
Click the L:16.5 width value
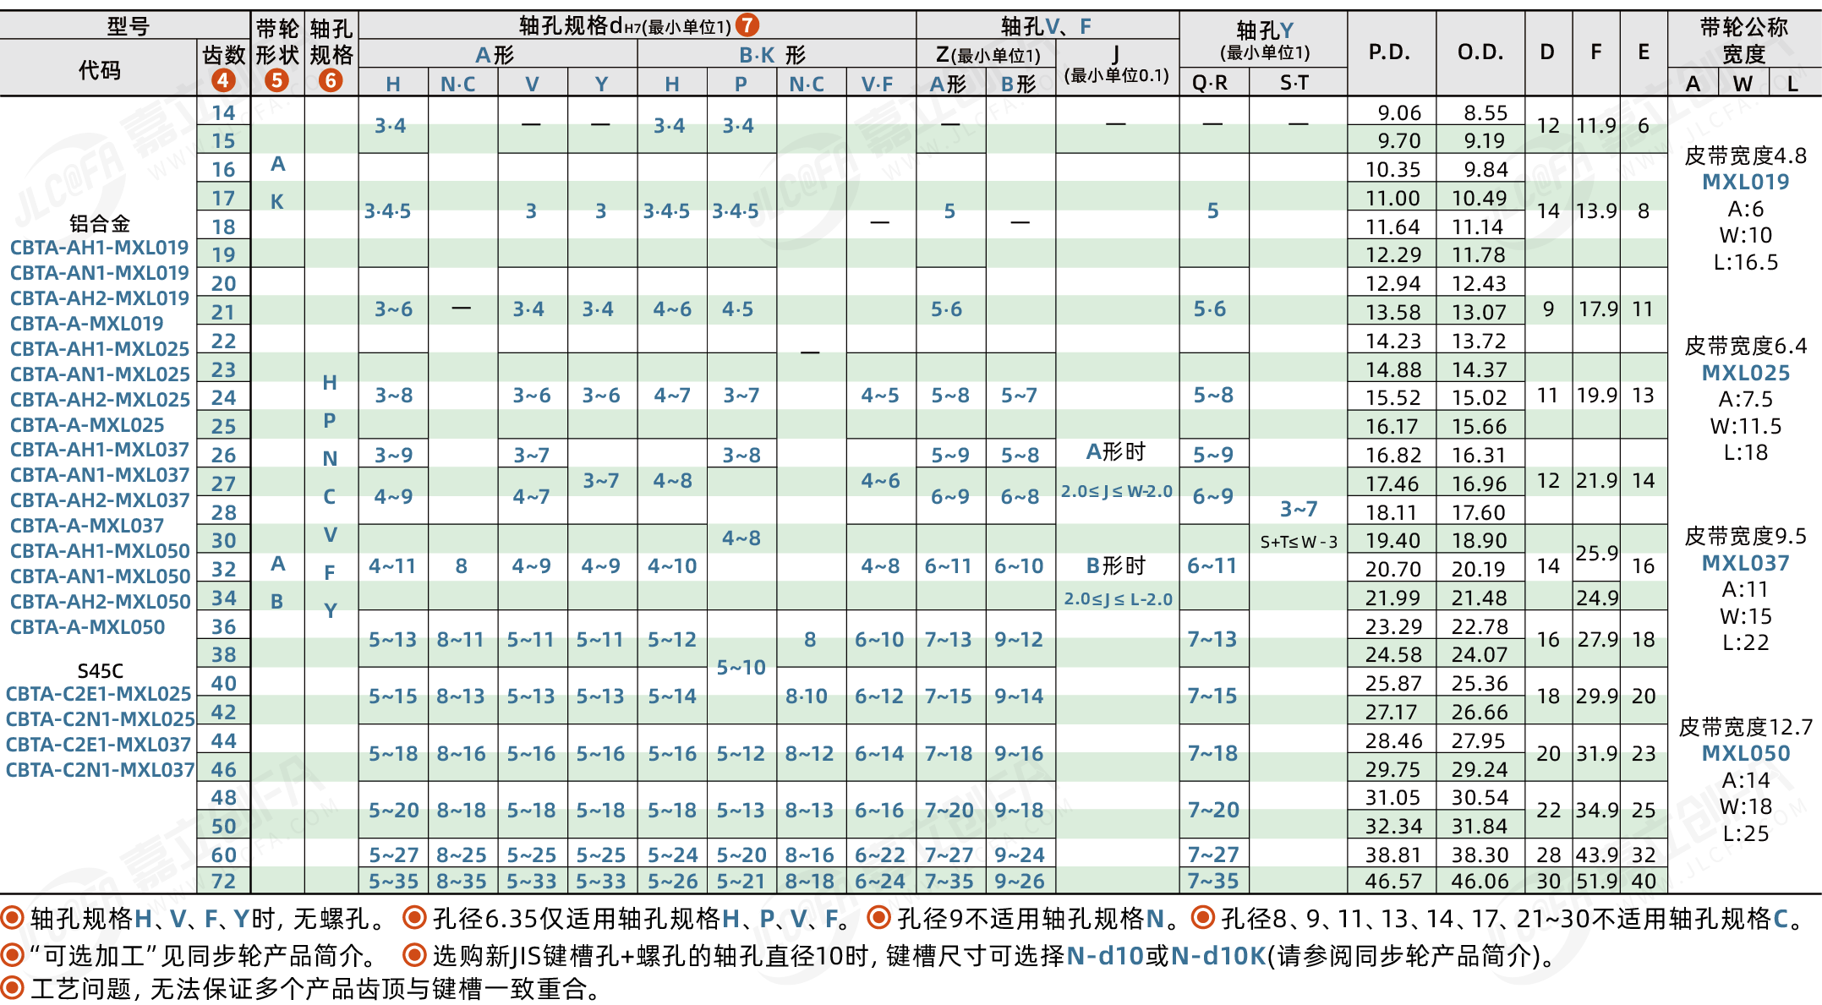[x=1745, y=262]
